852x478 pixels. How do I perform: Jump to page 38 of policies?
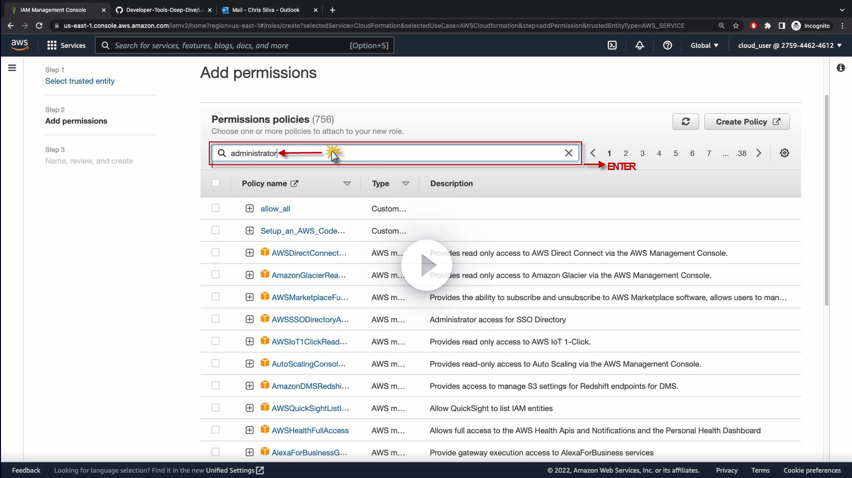point(742,153)
